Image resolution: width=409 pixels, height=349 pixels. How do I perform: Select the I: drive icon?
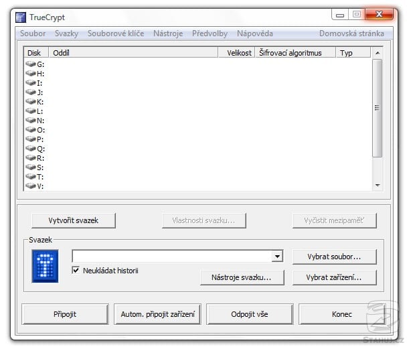(x=31, y=83)
